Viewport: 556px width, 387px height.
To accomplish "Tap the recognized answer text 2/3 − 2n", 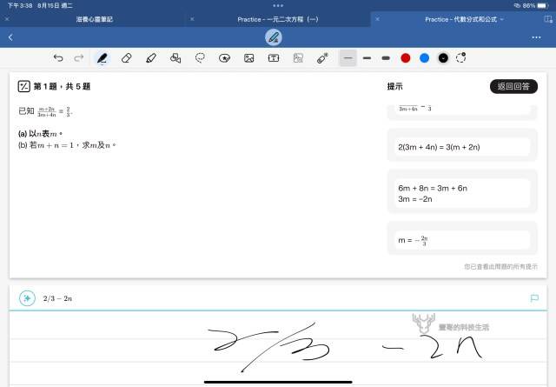I will [57, 298].
